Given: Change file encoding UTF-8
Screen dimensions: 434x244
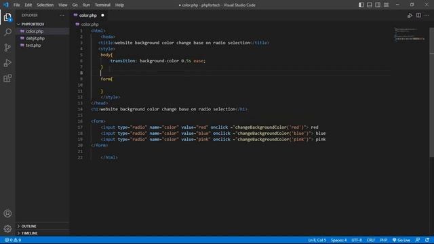Looking at the screenshot, I should click(x=357, y=240).
